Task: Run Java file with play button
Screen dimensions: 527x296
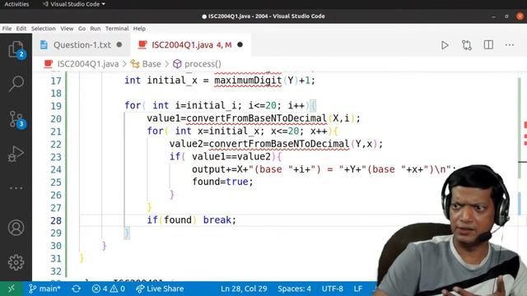Action: pos(445,45)
